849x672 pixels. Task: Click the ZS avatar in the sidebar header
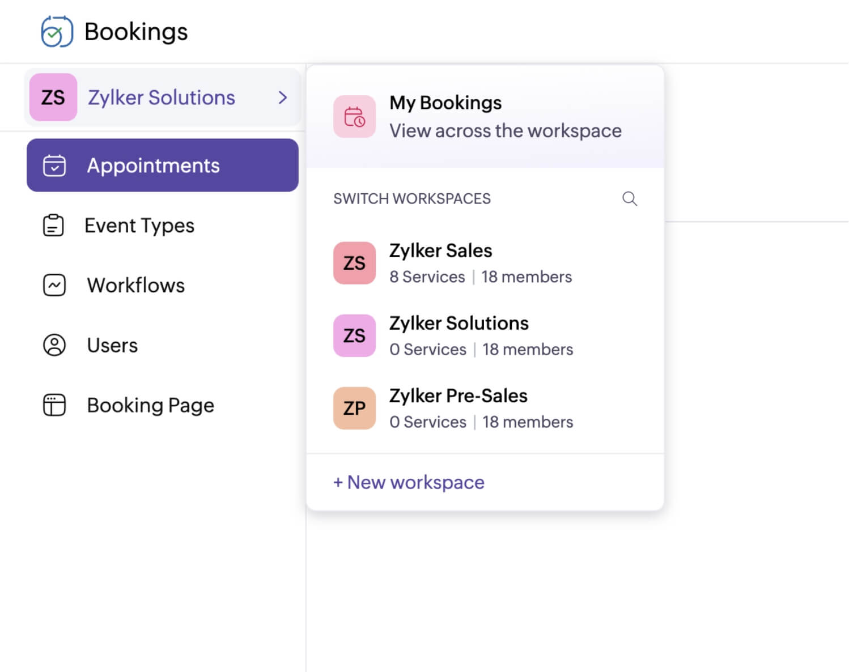53,97
